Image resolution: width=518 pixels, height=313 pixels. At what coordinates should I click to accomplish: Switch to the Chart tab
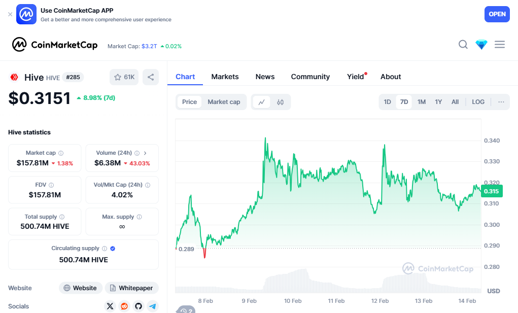coord(185,77)
